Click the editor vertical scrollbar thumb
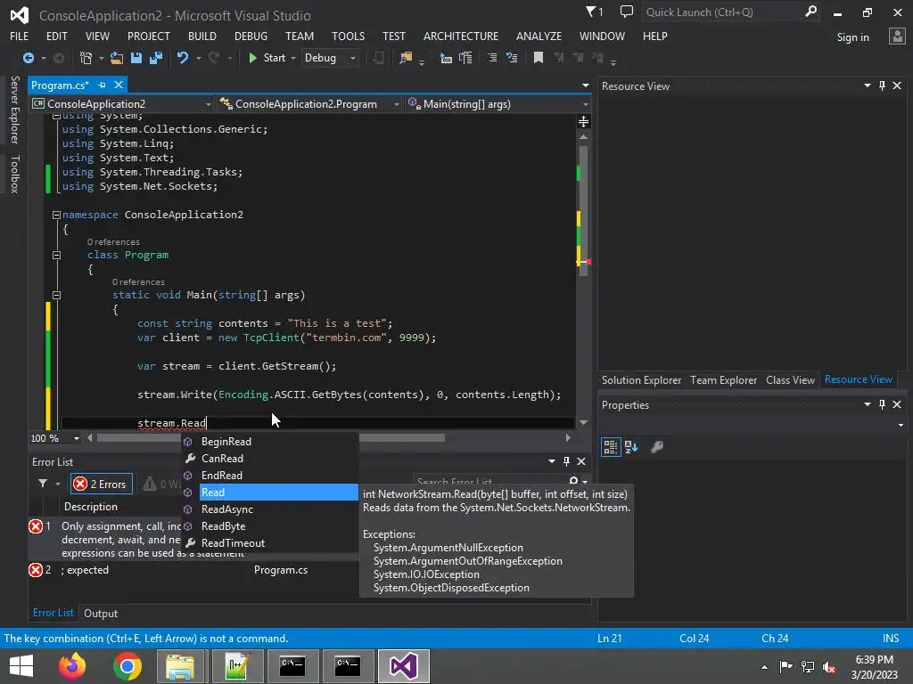 (583, 209)
